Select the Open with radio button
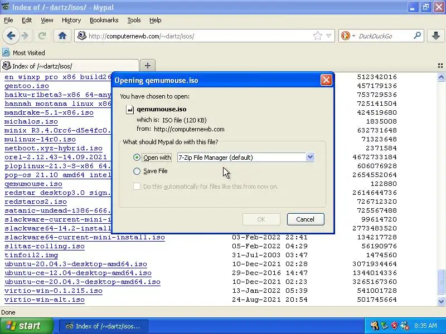 pyautogui.click(x=137, y=158)
